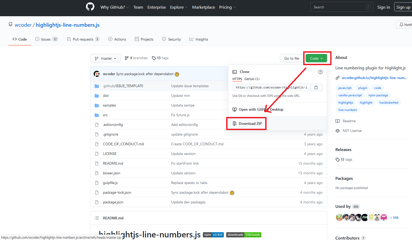Open the package-lock.json file
The image size is (412, 240).
pyautogui.click(x=117, y=192)
